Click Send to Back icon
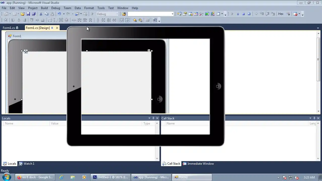322x181 pixels. tap(140, 20)
